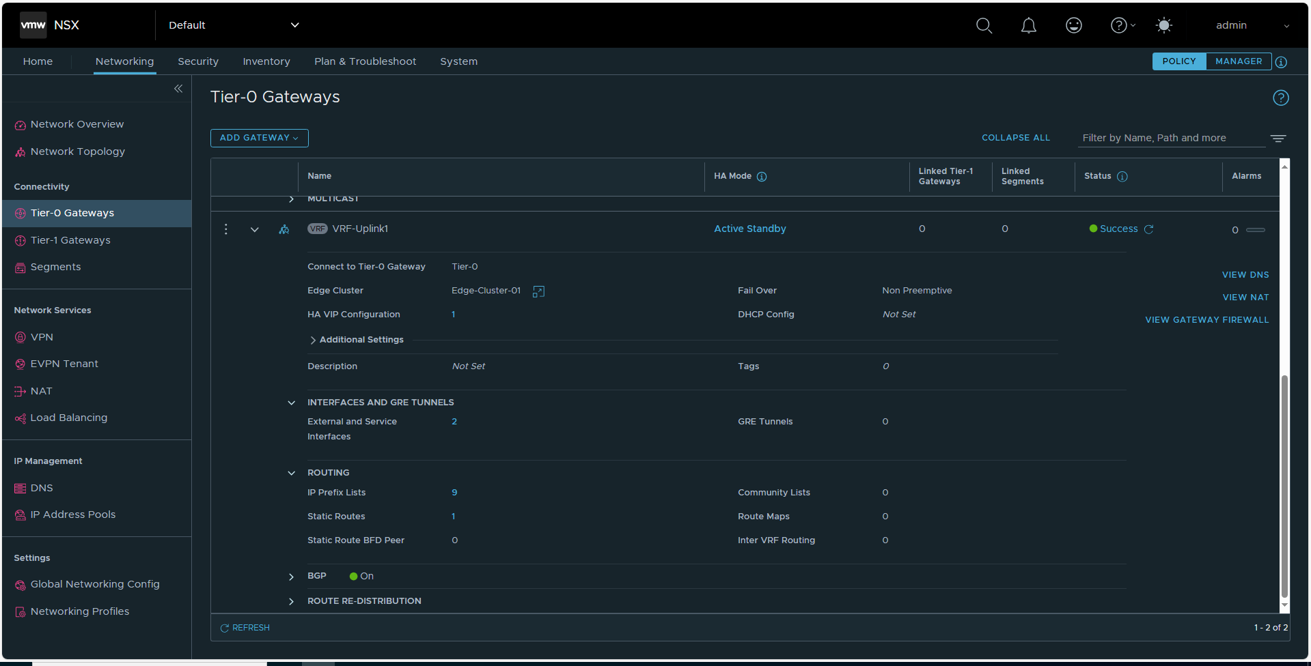Click the Status column info icon
1311x666 pixels.
pyautogui.click(x=1122, y=177)
